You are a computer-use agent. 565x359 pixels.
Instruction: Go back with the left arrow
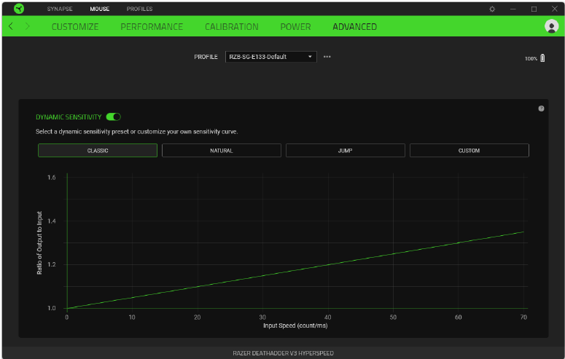(11, 26)
